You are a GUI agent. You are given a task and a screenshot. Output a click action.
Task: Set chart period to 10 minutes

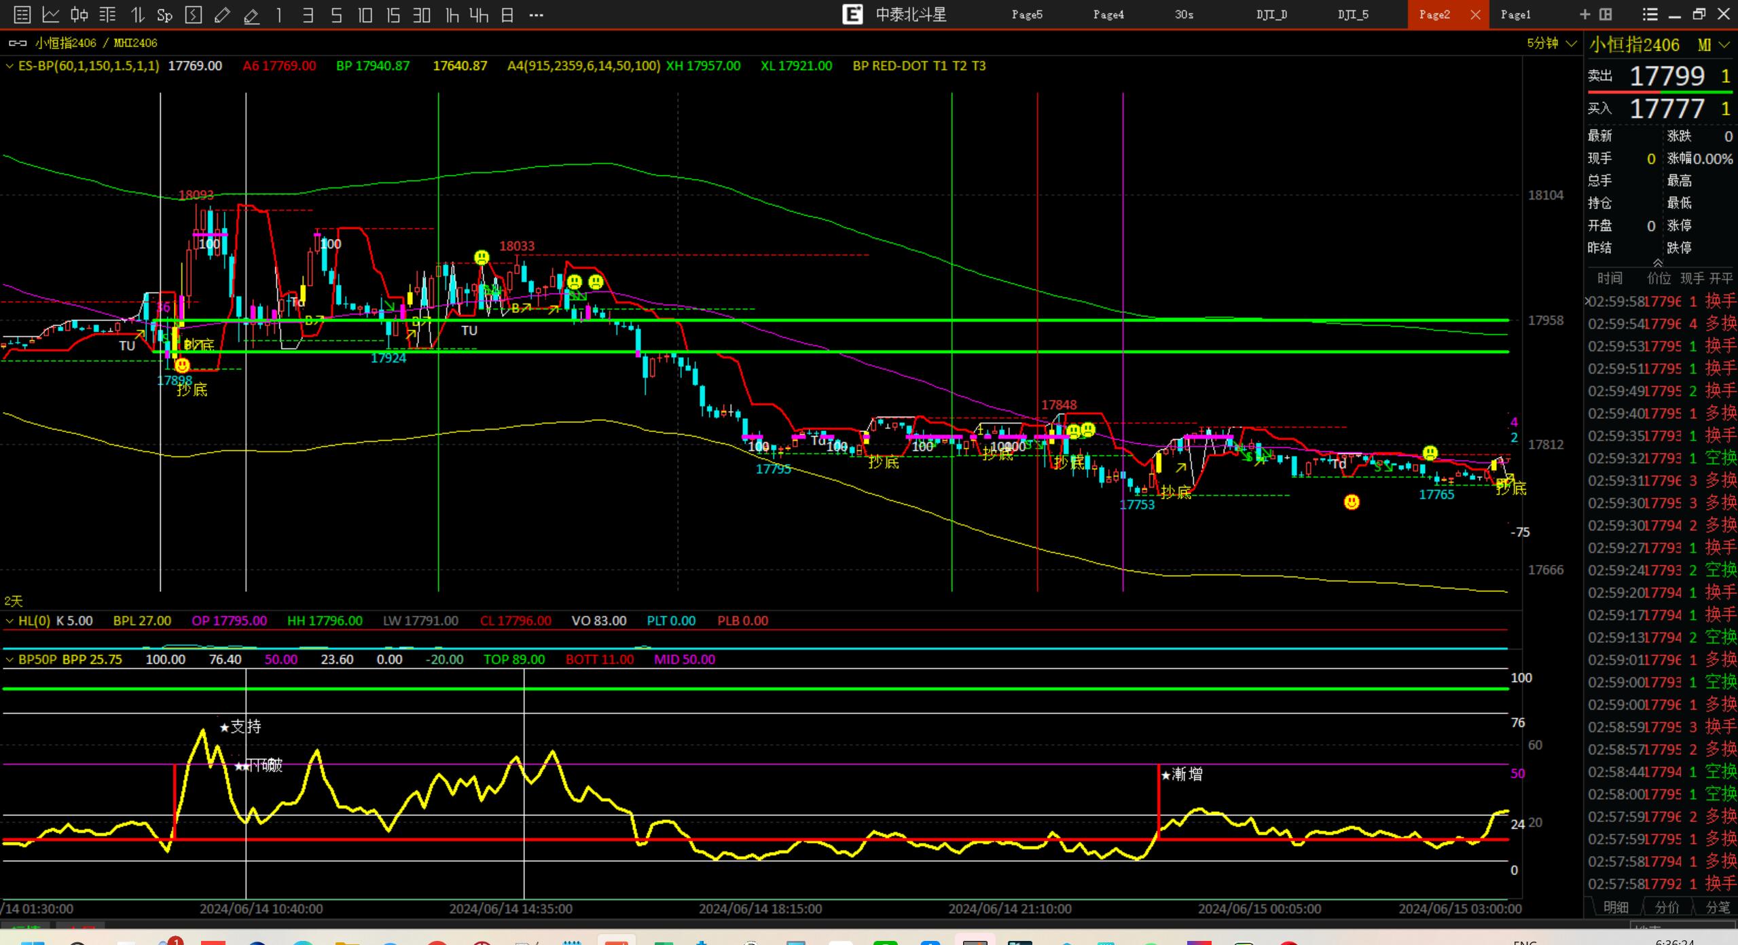(365, 14)
